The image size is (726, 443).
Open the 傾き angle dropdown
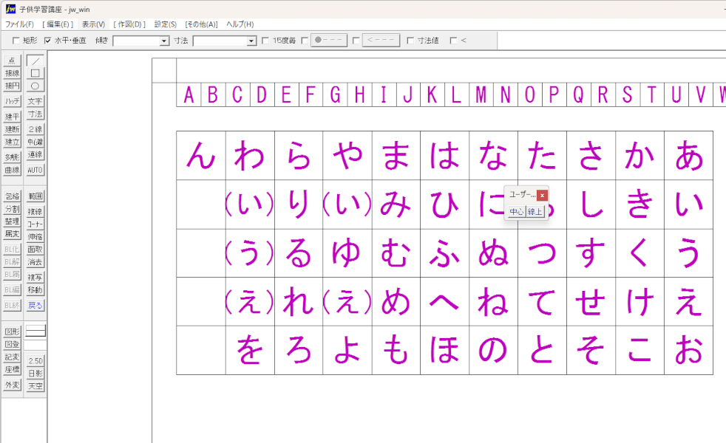(x=164, y=41)
